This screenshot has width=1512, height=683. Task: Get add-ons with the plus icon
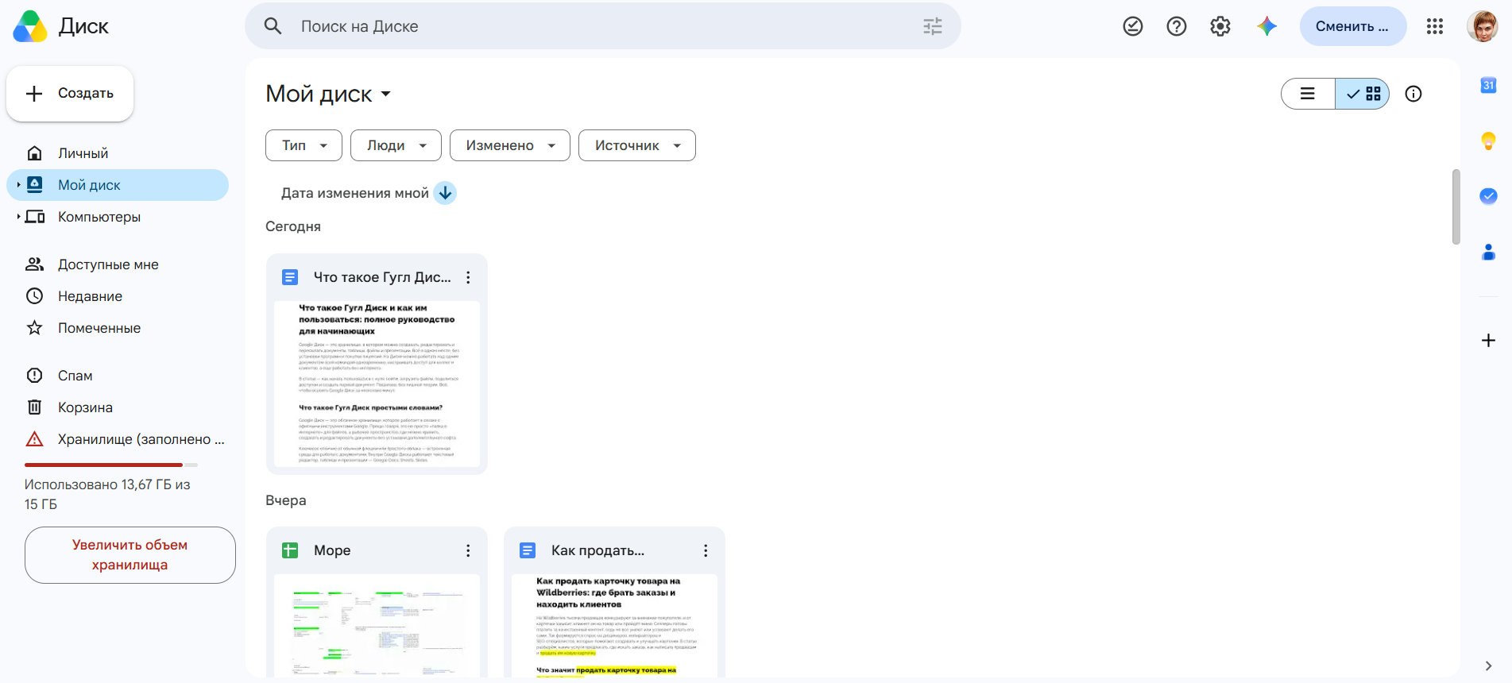1489,341
